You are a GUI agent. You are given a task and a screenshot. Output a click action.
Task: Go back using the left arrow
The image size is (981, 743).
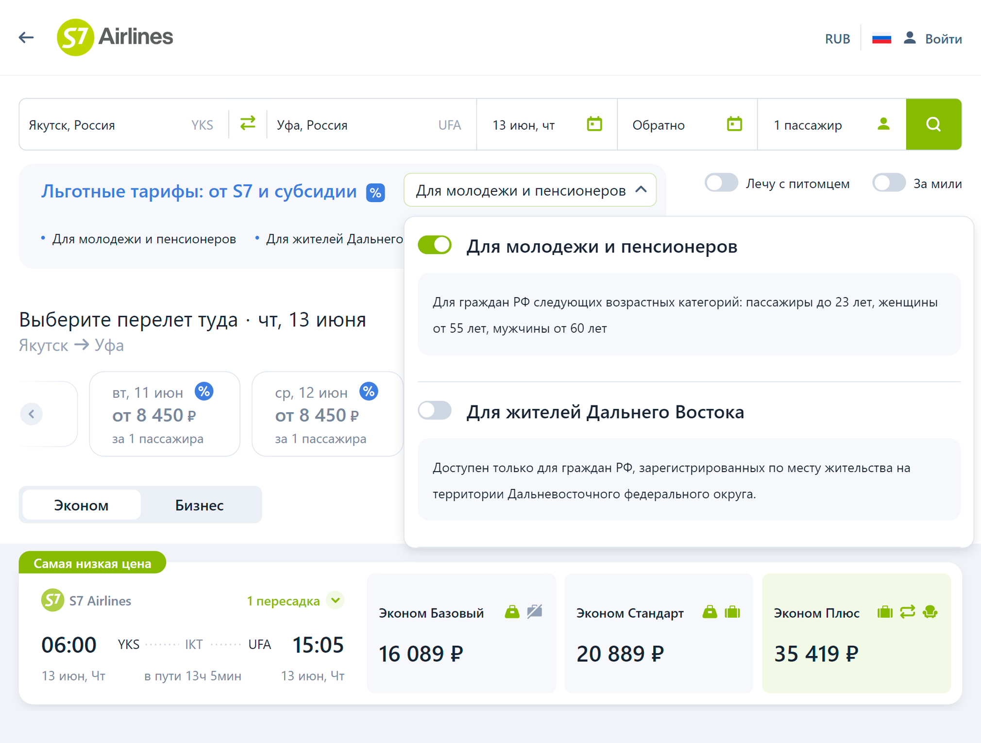click(x=26, y=37)
